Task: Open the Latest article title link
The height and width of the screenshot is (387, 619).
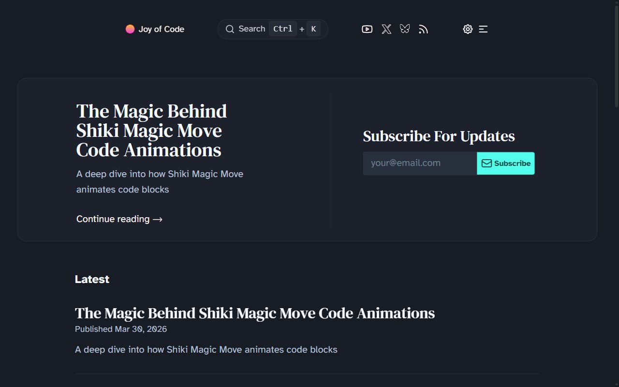Action: pos(255,313)
